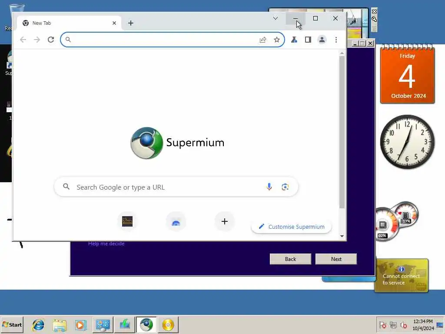Click the vertical scrollbar thumb
445x334 pixels.
point(342,132)
